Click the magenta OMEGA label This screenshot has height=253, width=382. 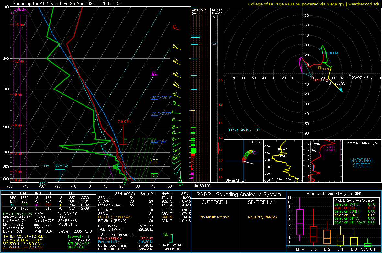(20, 9)
